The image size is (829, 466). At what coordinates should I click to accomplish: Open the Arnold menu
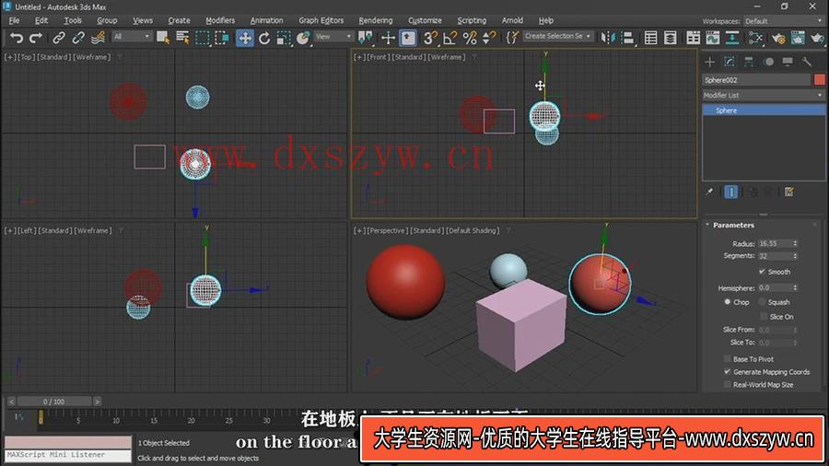point(512,20)
